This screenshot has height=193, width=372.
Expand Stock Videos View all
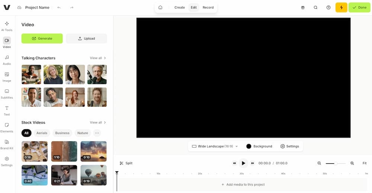98,122
